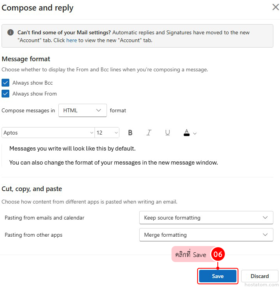
Task: Open the Aptos font family dropdown
Action: coord(48,133)
